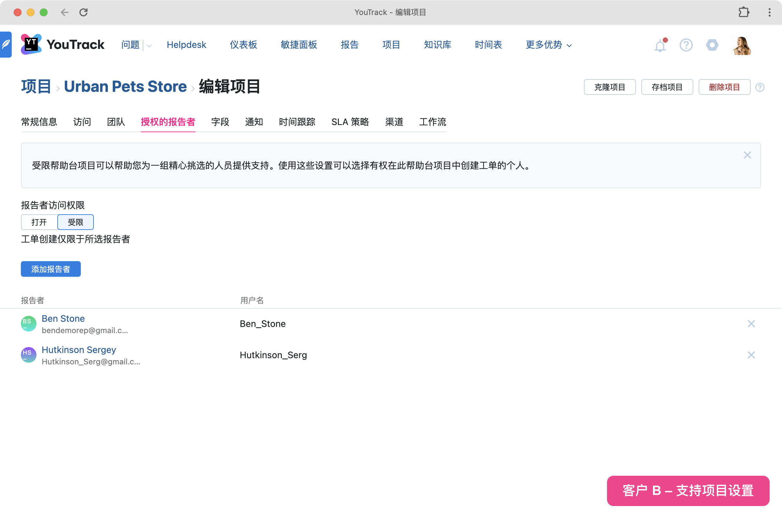Set reporter access to 打开
This screenshot has width=782, height=521.
point(39,222)
